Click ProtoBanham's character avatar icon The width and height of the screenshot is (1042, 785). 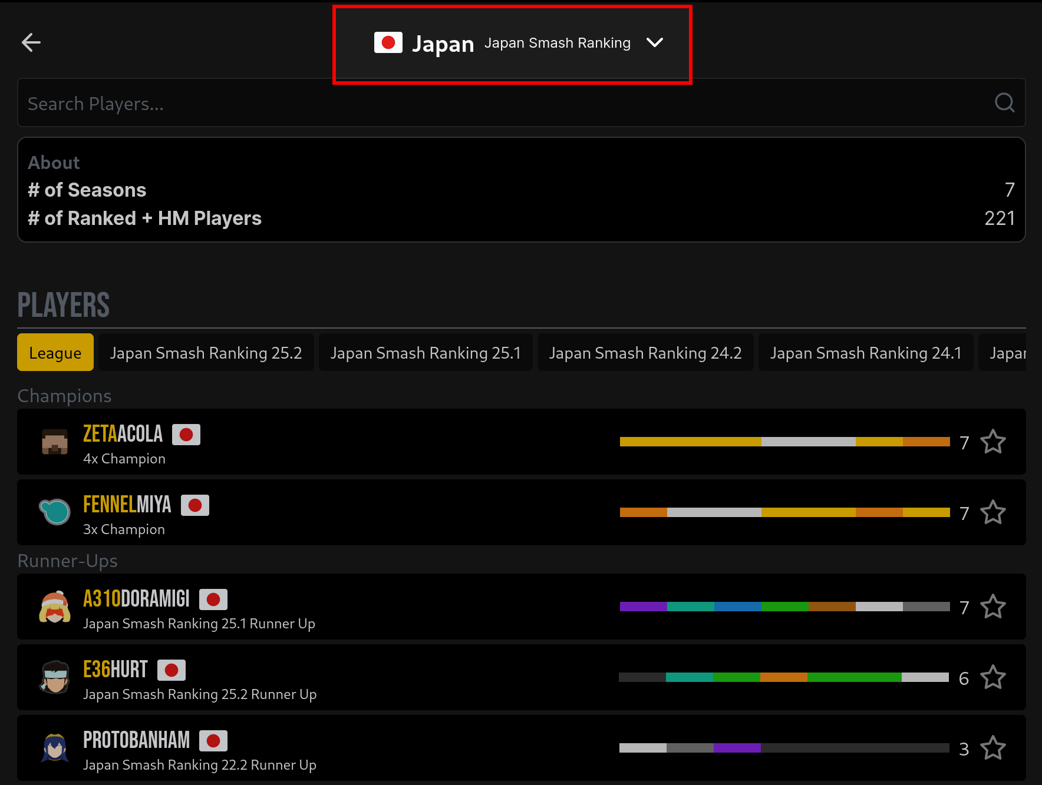tap(55, 748)
